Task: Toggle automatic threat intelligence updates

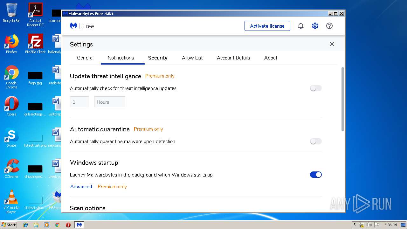Action: [x=316, y=88]
